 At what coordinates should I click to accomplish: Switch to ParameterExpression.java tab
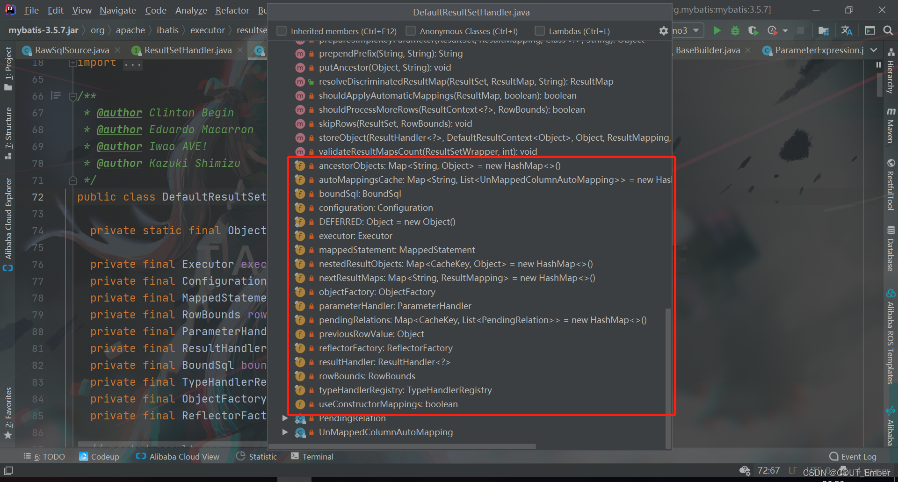pos(819,50)
